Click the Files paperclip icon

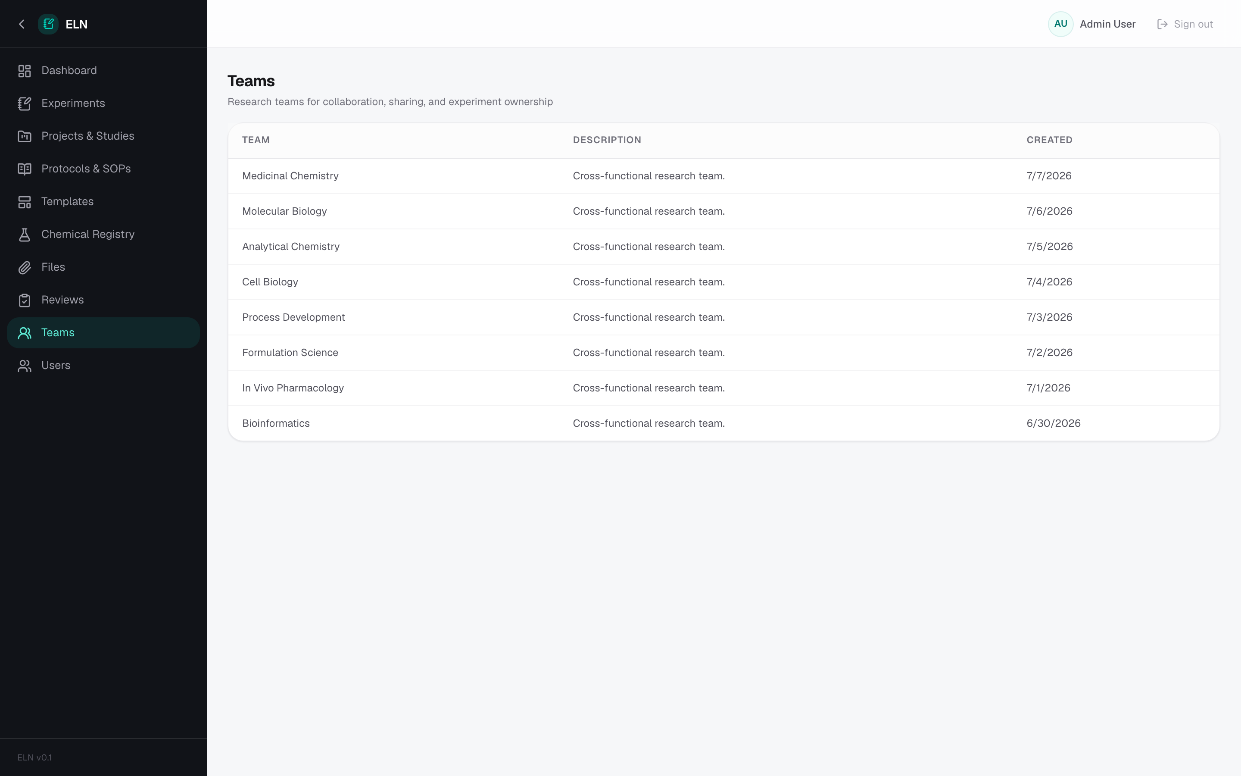[x=25, y=267]
